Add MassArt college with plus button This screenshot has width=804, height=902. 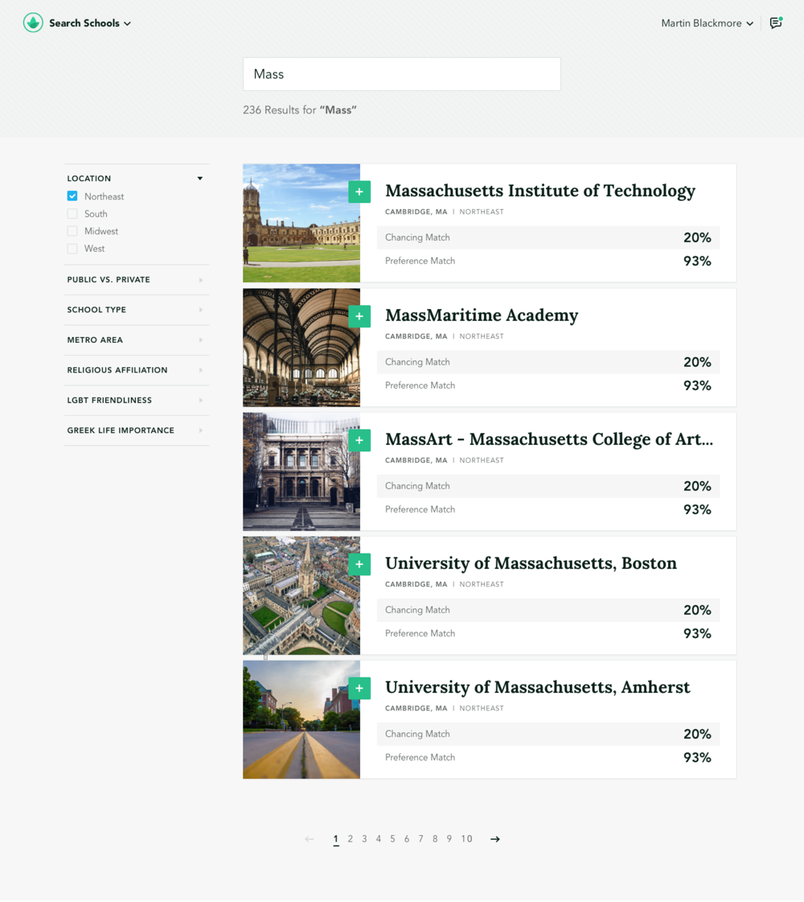pos(359,441)
